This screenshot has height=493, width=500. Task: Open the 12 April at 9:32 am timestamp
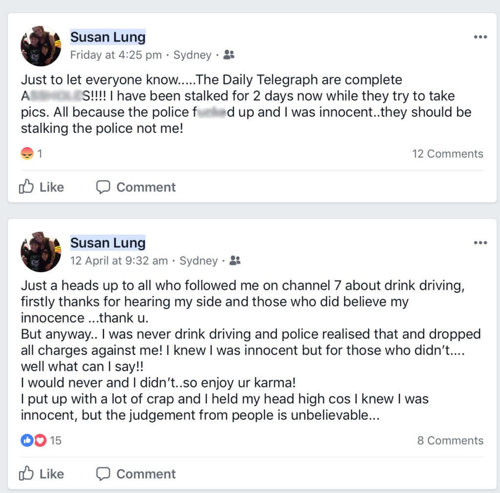point(119,261)
